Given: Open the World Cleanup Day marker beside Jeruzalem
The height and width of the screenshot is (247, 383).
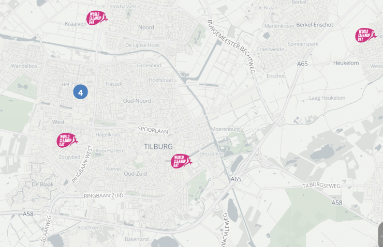Looking at the screenshot, I should (x=181, y=161).
